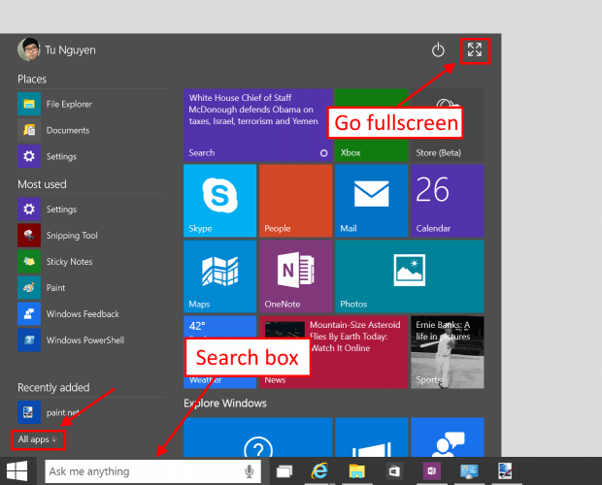Open Windows PowerShell

point(91,340)
